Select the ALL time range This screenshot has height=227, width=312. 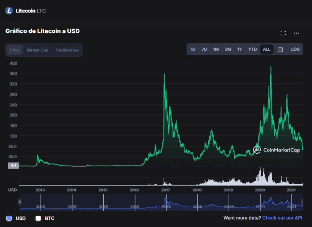[266, 49]
